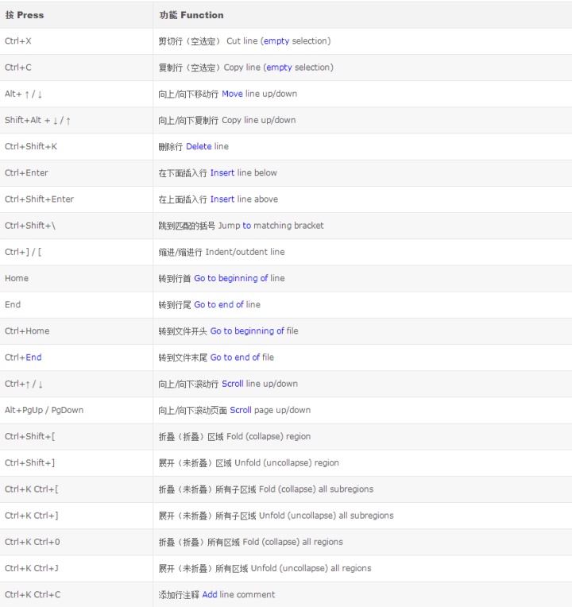Click the 'Copy line up/down' description
Screen dimensions: 572x607
[258, 120]
